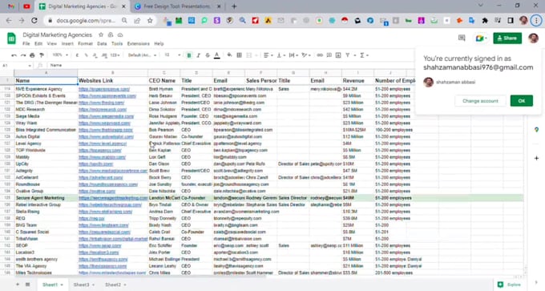The width and height of the screenshot is (545, 291).
Task: Check document cloud save status icon
Action: (x=120, y=34)
